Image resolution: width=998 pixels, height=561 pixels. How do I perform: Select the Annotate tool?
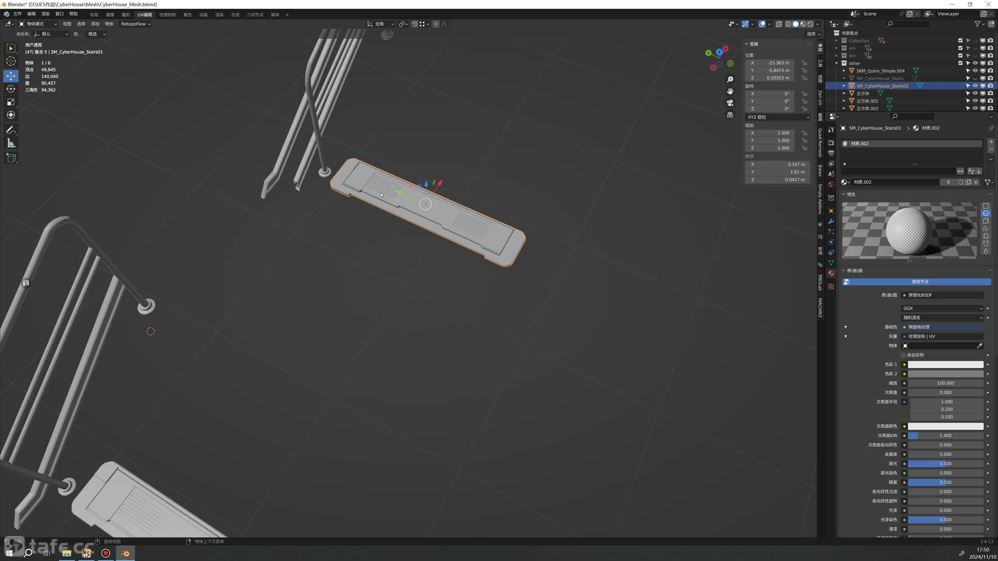point(11,130)
